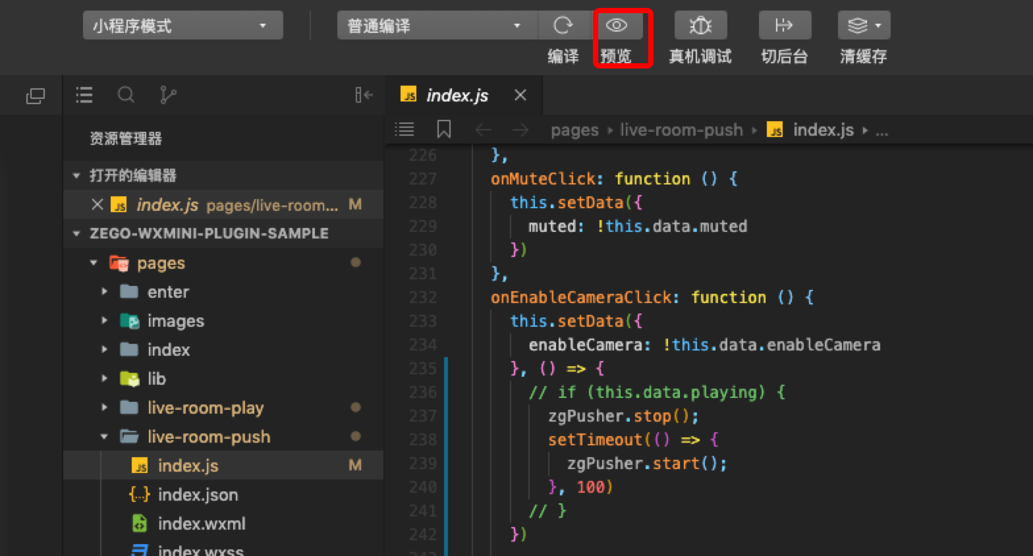
Task: Click the outline list icon in explorer
Action: [84, 96]
